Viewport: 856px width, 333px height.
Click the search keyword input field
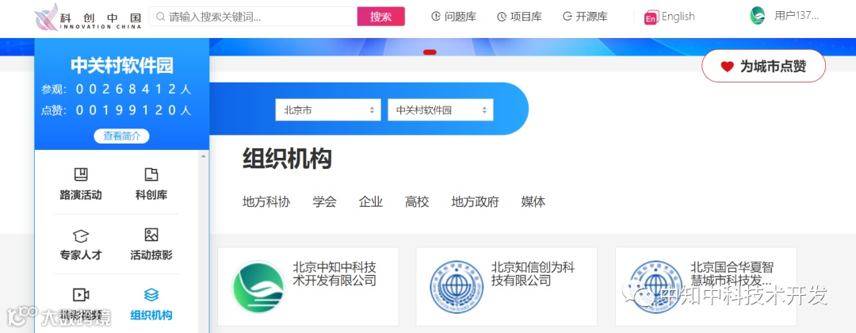254,17
